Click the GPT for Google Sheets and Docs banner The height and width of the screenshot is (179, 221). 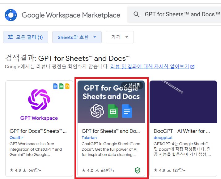pos(111,102)
